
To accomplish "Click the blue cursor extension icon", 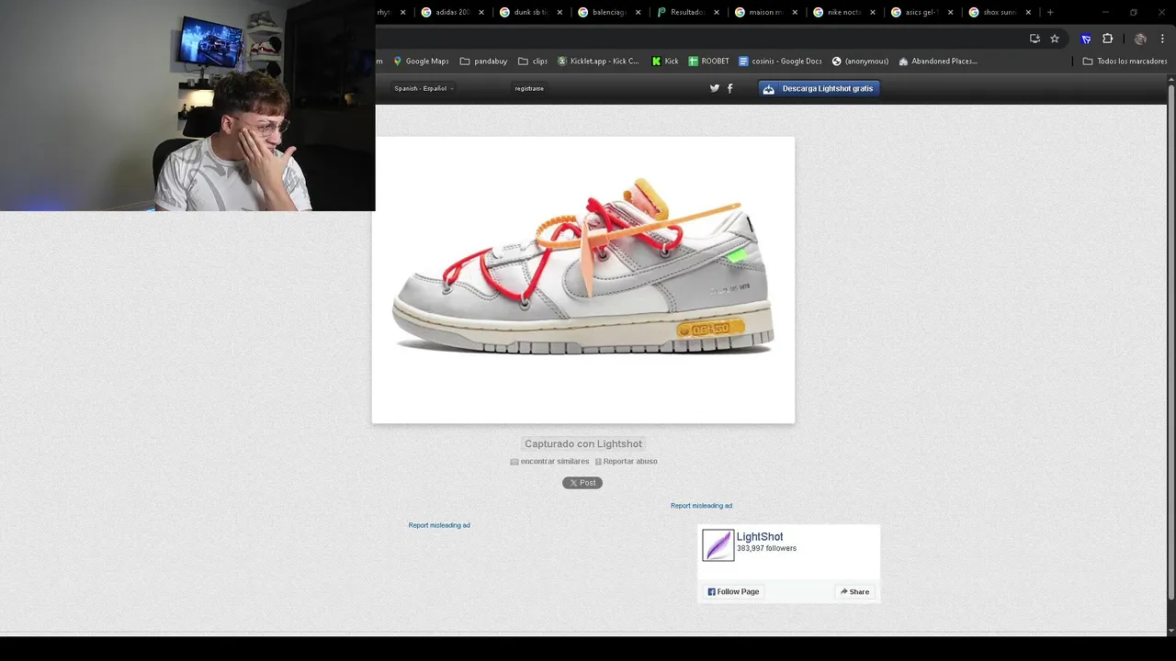I will (x=1086, y=39).
